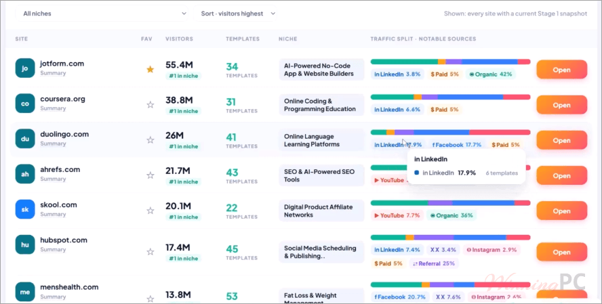Viewport: 602px width, 304px height.
Task: Click the SITE column header
Action: (22, 39)
